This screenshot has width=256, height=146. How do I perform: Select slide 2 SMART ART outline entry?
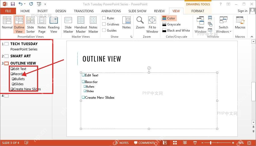[21, 56]
